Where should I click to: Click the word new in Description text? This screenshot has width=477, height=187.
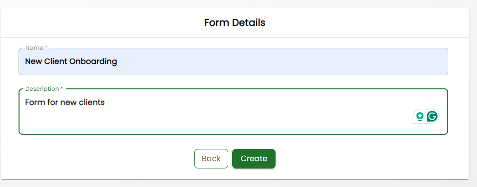click(68, 103)
